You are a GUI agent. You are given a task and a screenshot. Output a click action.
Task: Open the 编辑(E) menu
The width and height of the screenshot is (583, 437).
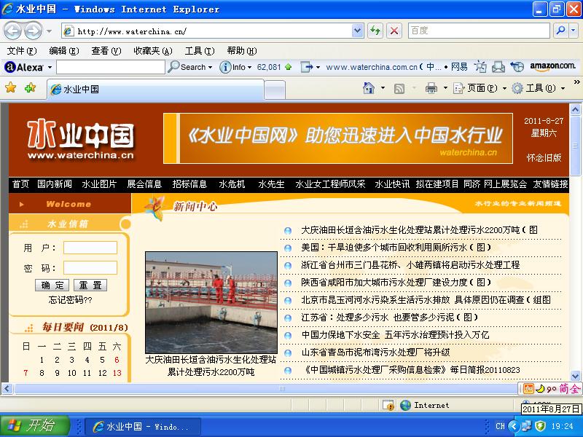pyautogui.click(x=64, y=50)
